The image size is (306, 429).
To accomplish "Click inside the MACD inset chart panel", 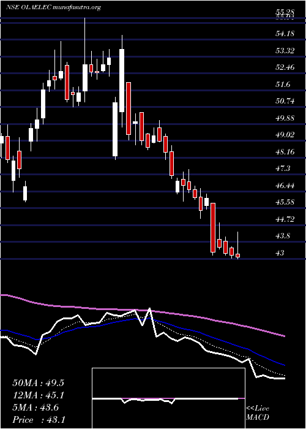I will pos(168,398).
